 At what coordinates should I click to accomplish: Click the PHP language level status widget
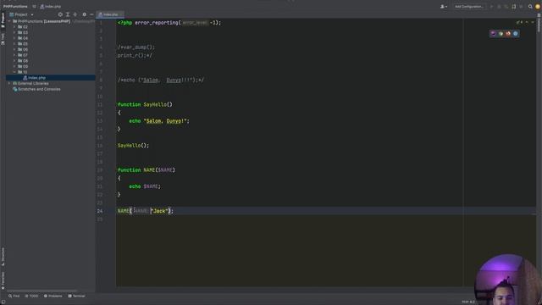point(468,302)
